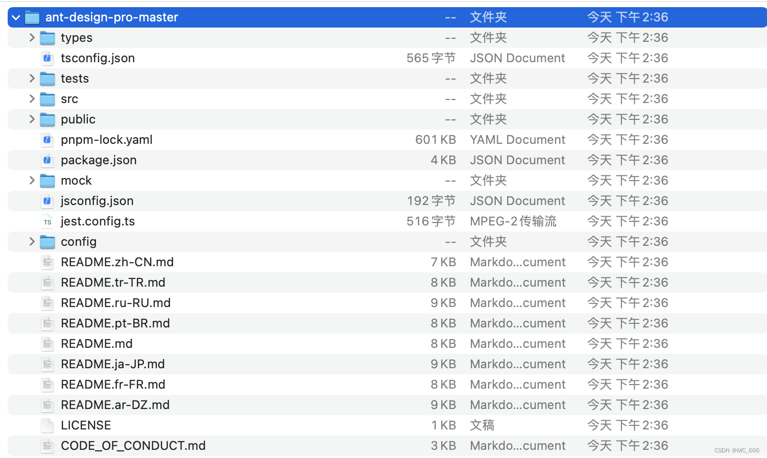Click the package.json file icon
The height and width of the screenshot is (458, 767).
47,160
